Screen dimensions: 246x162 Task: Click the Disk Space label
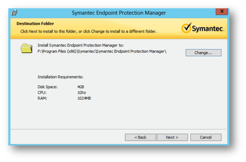(x=48, y=86)
